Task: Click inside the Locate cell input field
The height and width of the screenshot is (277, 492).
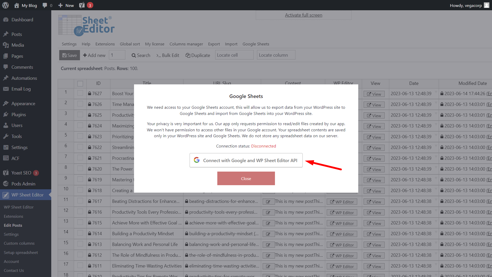Action: 234,55
